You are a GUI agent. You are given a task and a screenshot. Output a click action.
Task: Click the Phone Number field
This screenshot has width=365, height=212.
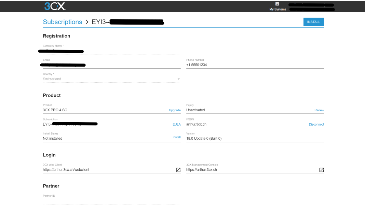pos(255,65)
